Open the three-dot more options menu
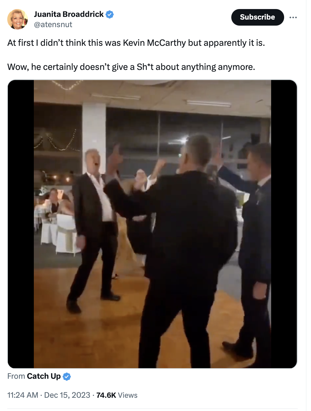The height and width of the screenshot is (411, 311). tap(293, 17)
